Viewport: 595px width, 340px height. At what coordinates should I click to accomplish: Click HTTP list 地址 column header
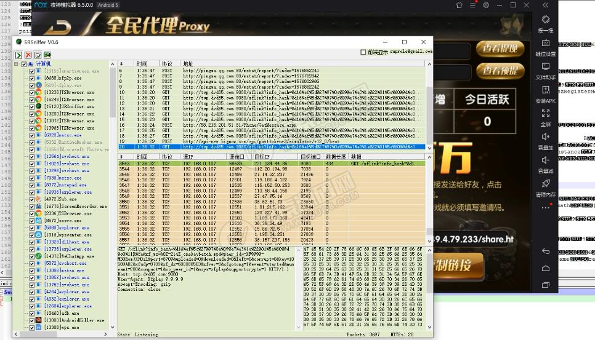point(304,63)
